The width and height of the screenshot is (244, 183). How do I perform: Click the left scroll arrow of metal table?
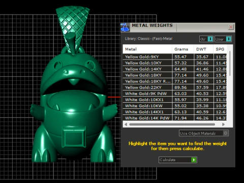[126, 125]
